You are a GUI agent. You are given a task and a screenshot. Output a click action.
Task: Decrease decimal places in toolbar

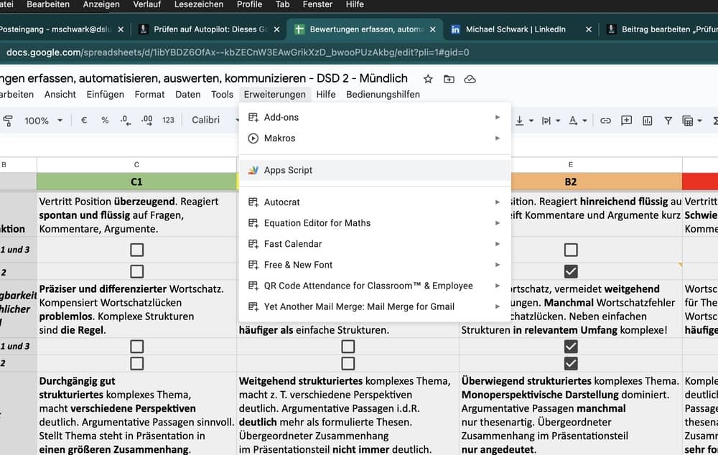coord(126,121)
